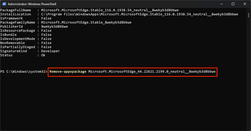Click the PS C:\Windows\system32> prompt
The image size is (251, 131).
coord(24,72)
